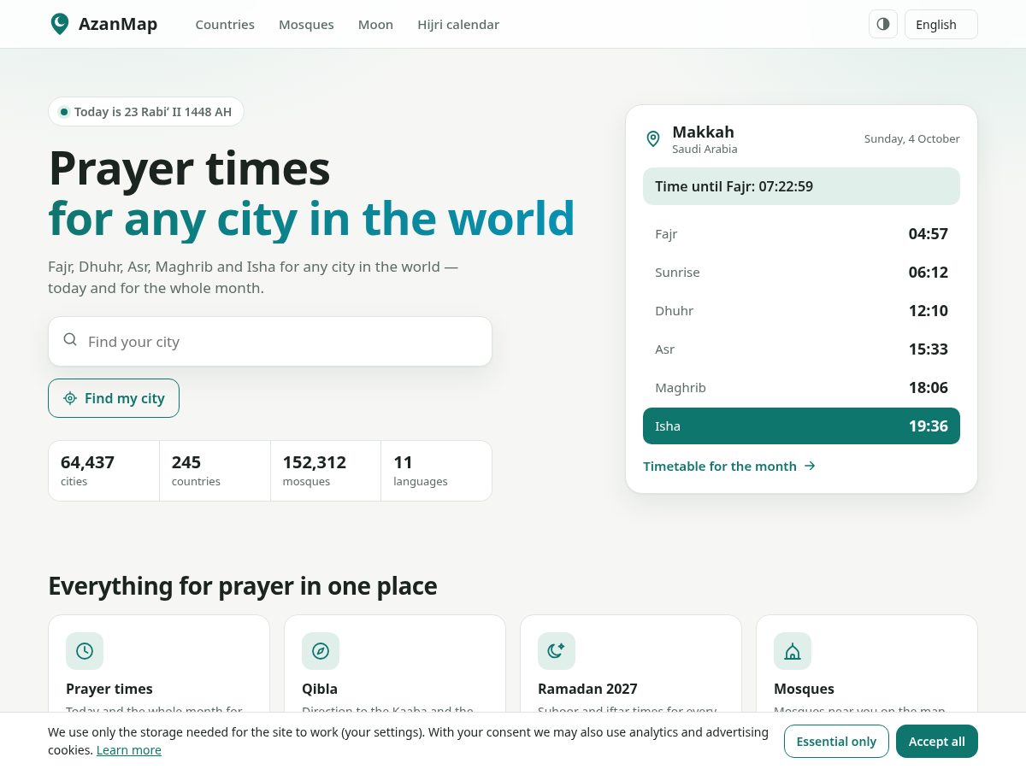Click the Prayer times clock icon
Image resolution: width=1026 pixels, height=769 pixels.
[85, 651]
